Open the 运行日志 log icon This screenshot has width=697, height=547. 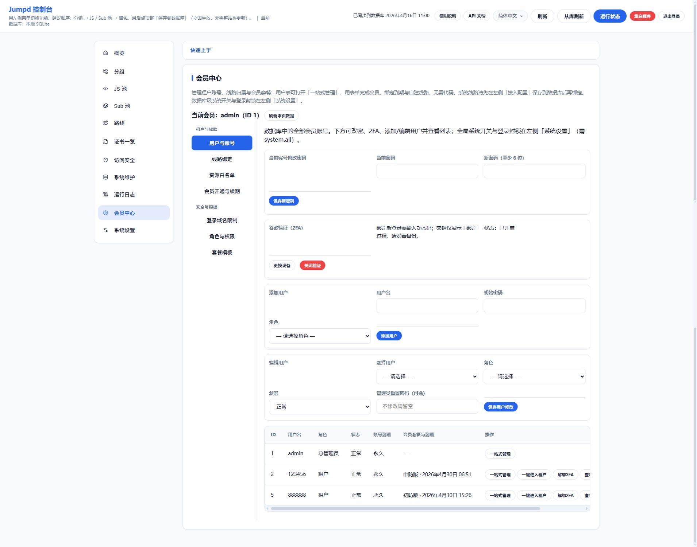coord(105,194)
